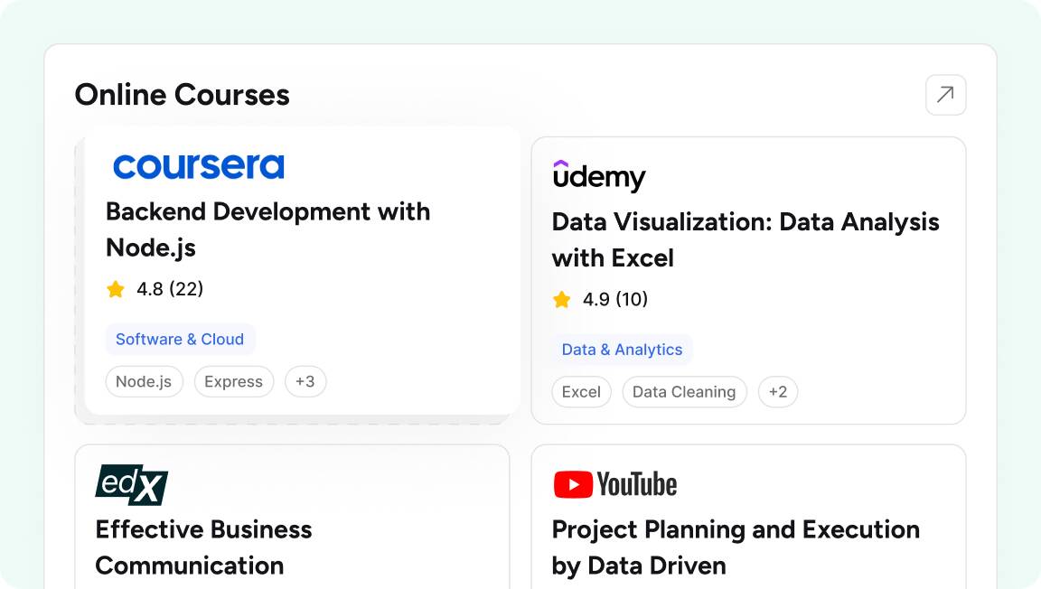The height and width of the screenshot is (589, 1041).
Task: Select the Software & Cloud category tag
Action: coord(180,340)
